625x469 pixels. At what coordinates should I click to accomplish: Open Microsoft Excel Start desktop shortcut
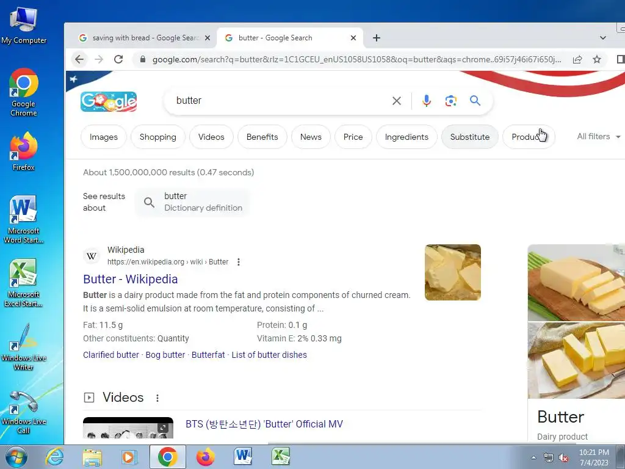coord(24,283)
